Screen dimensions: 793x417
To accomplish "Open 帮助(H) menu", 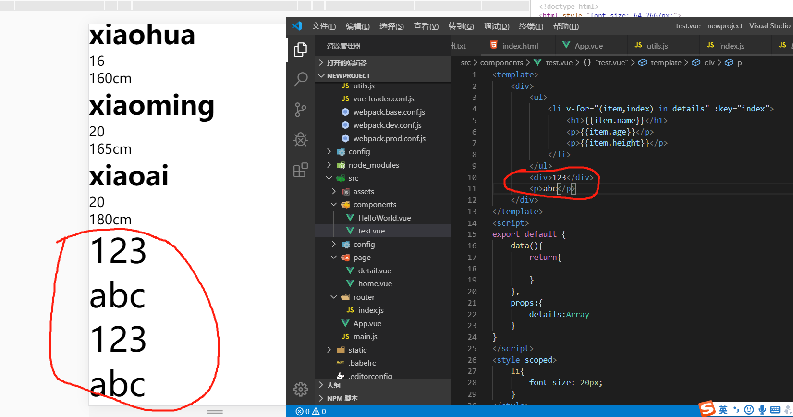I will [566, 26].
